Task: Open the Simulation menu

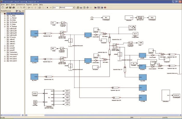Action: 20,5
